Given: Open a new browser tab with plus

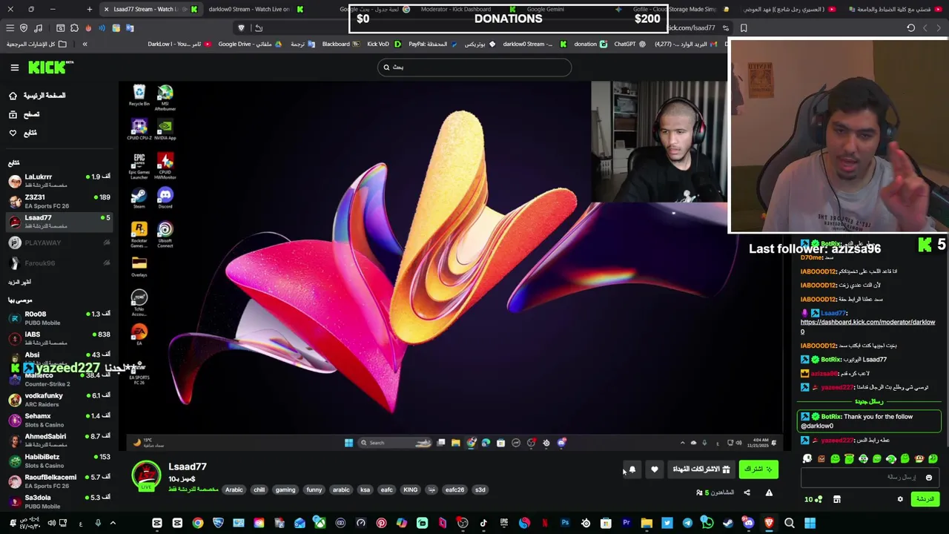Looking at the screenshot, I should click(89, 9).
